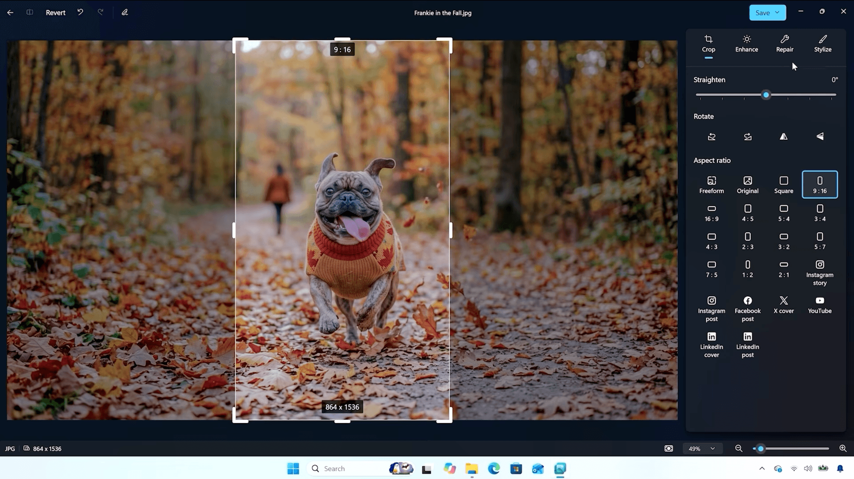
Task: Click the redo arrow
Action: pyautogui.click(x=100, y=12)
